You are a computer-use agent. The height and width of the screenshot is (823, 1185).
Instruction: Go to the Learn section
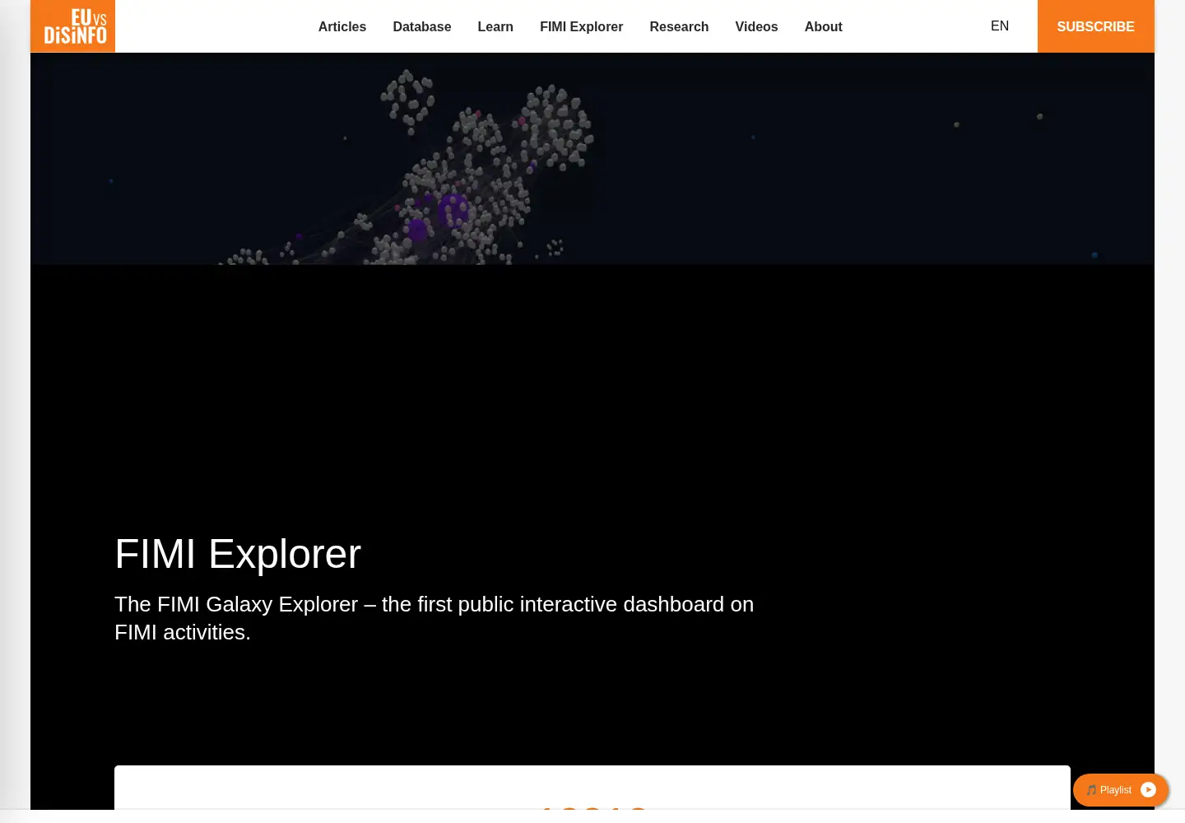tap(495, 26)
